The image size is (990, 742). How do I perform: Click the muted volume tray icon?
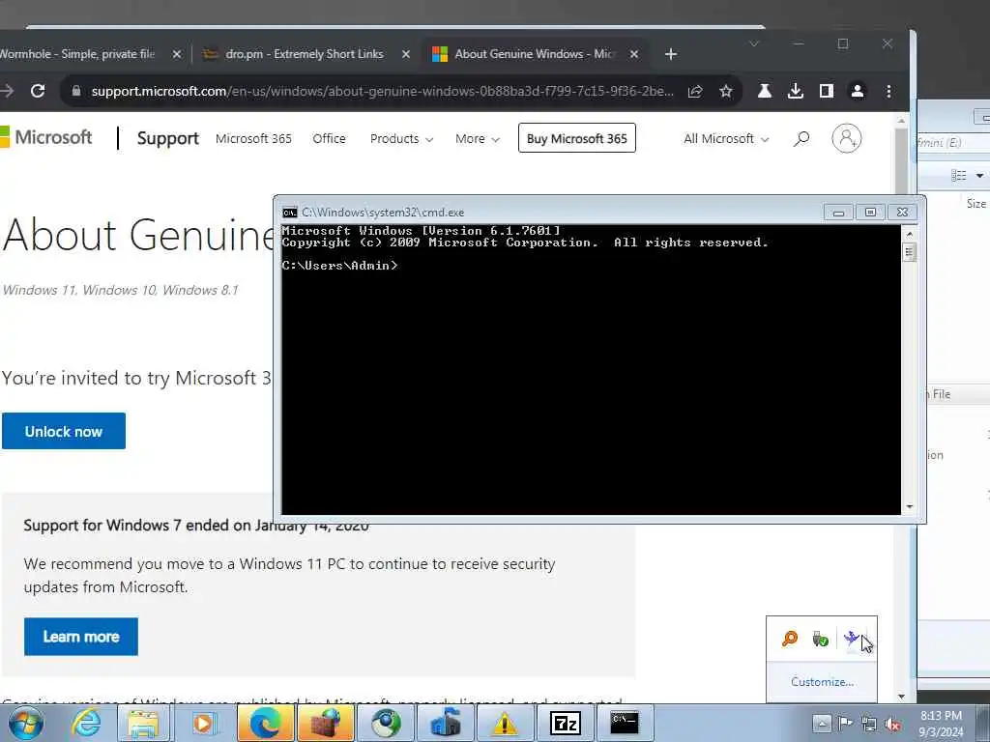tap(892, 724)
